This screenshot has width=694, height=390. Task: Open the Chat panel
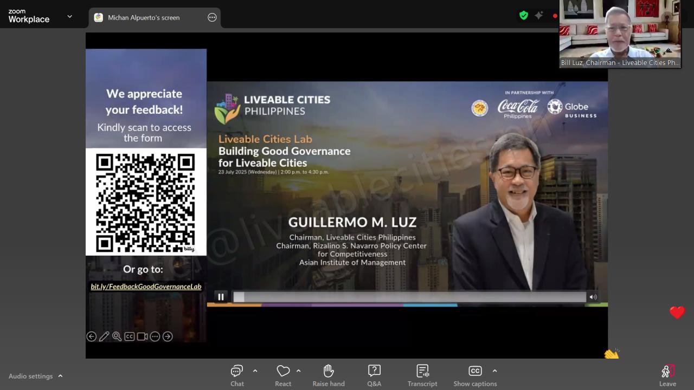tap(237, 375)
